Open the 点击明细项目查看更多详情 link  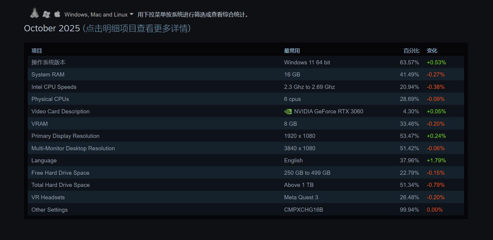pyautogui.click(x=137, y=28)
